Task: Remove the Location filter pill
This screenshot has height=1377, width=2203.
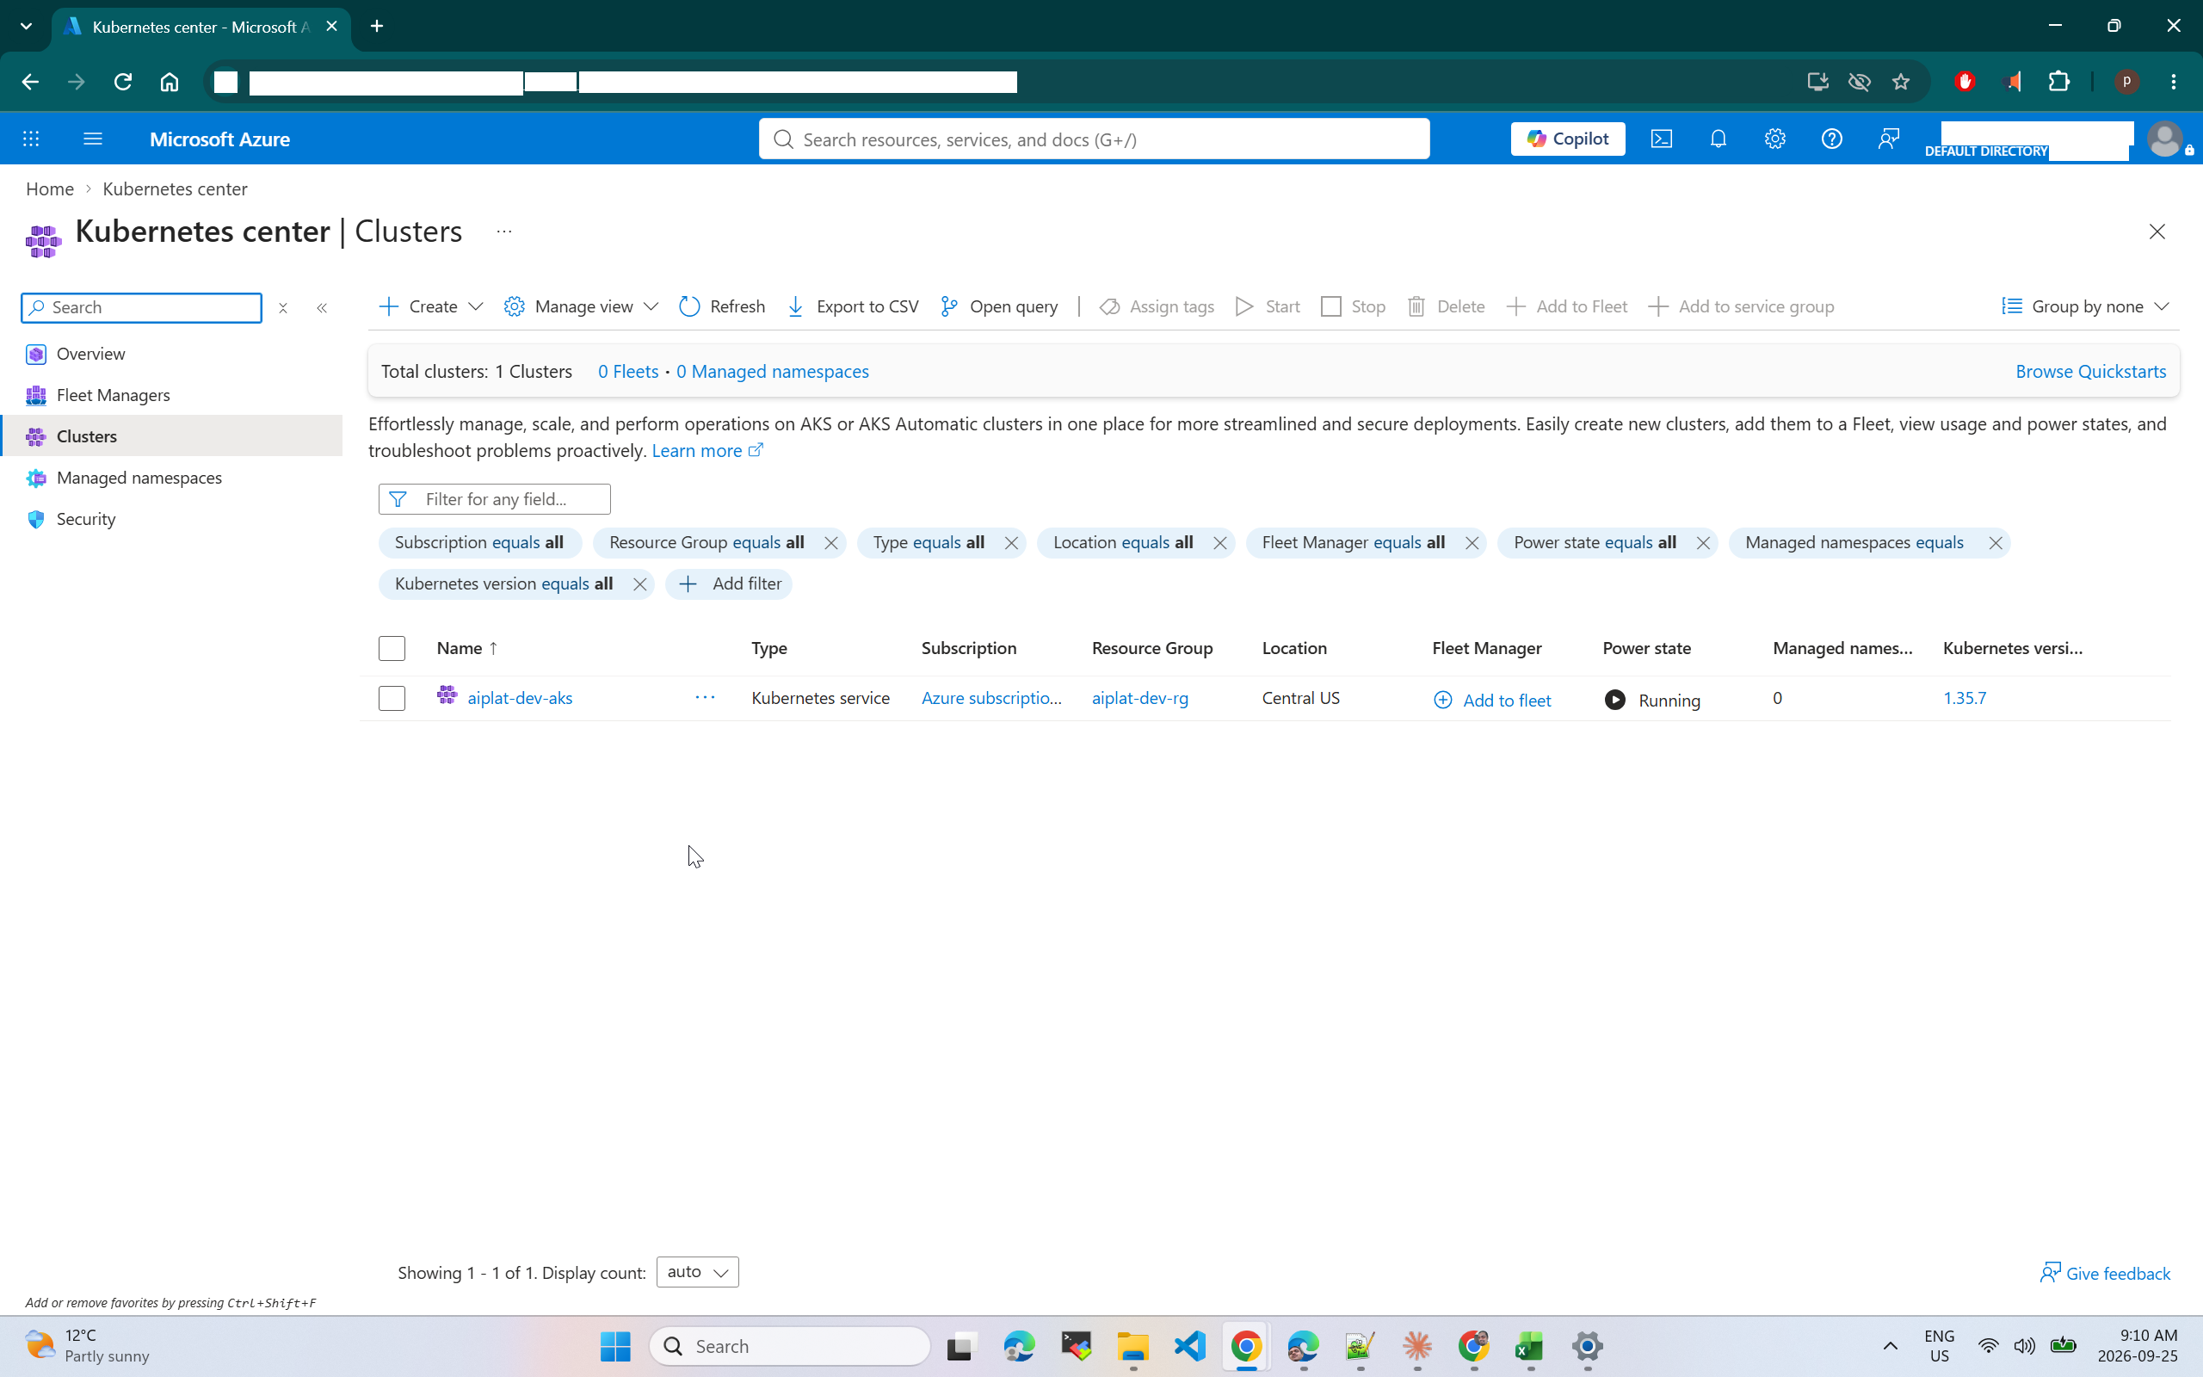Action: pyautogui.click(x=1219, y=543)
